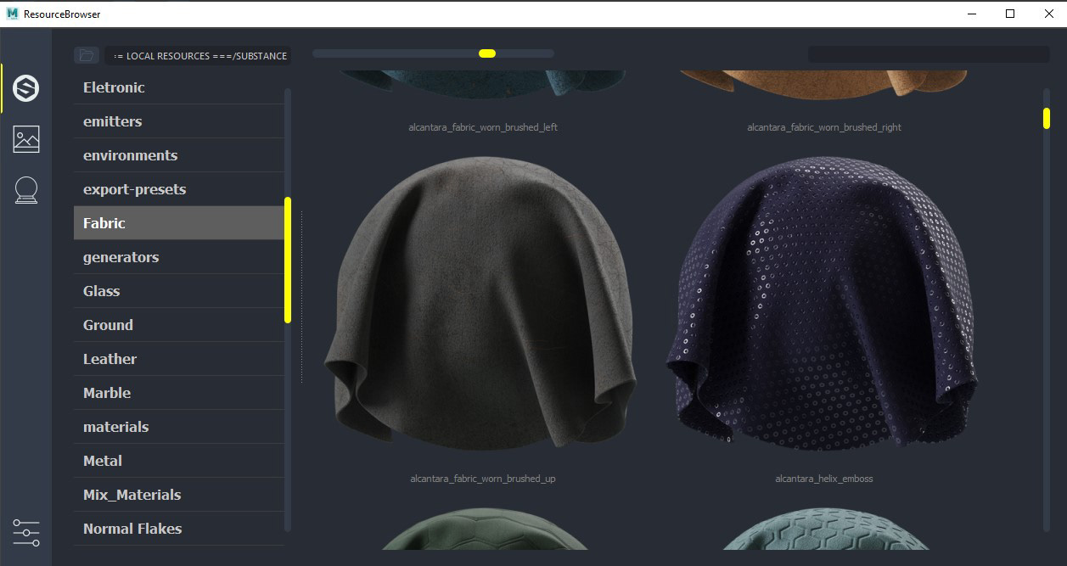Click the category list scrollbar thumb
Image resolution: width=1067 pixels, height=566 pixels.
(288, 260)
